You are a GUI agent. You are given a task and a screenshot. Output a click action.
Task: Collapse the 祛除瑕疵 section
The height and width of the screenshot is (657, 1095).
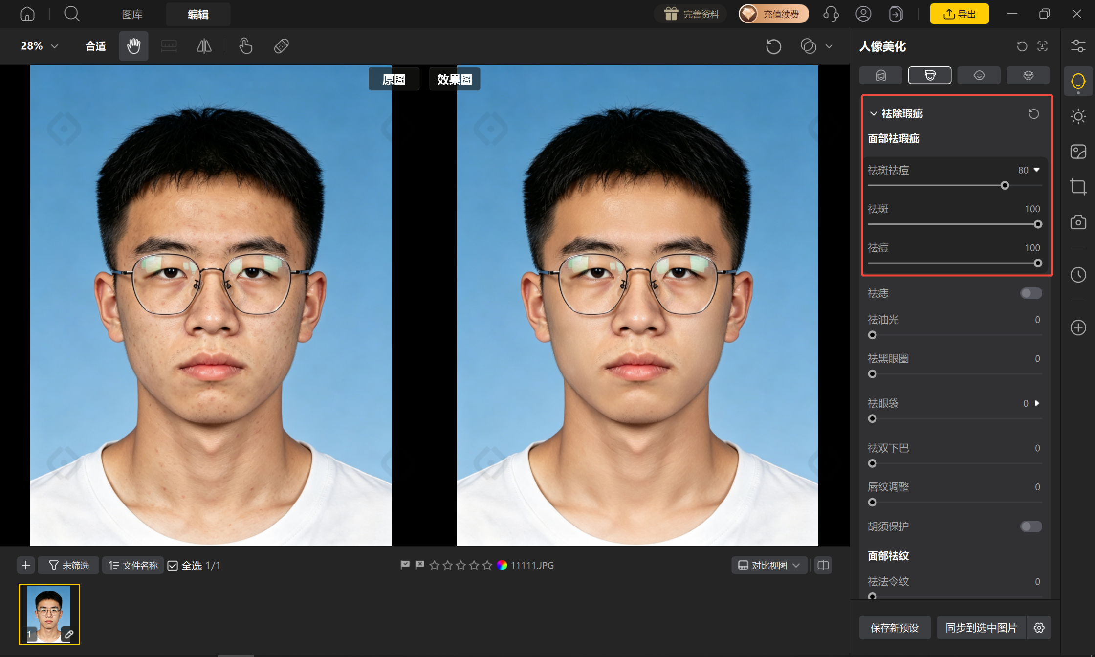[x=874, y=114]
